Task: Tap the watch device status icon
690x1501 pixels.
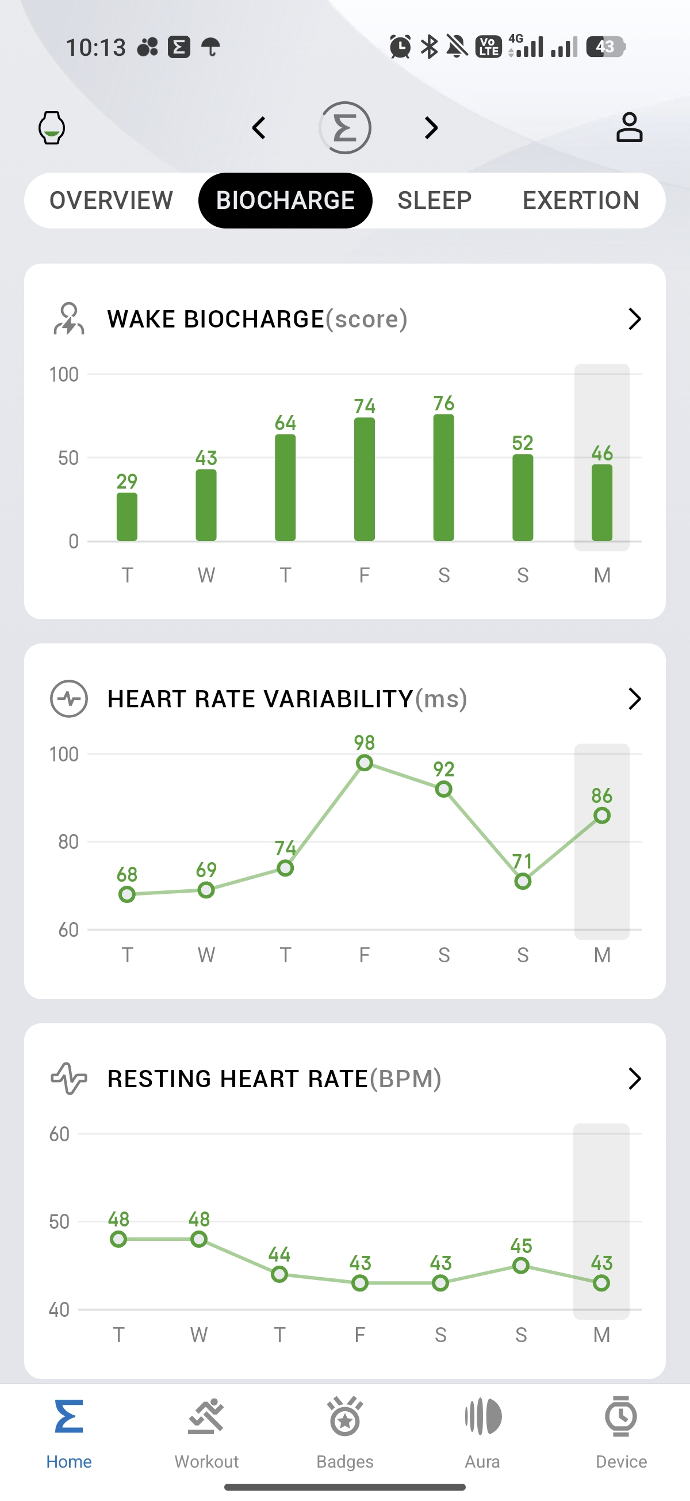Action: click(x=51, y=128)
